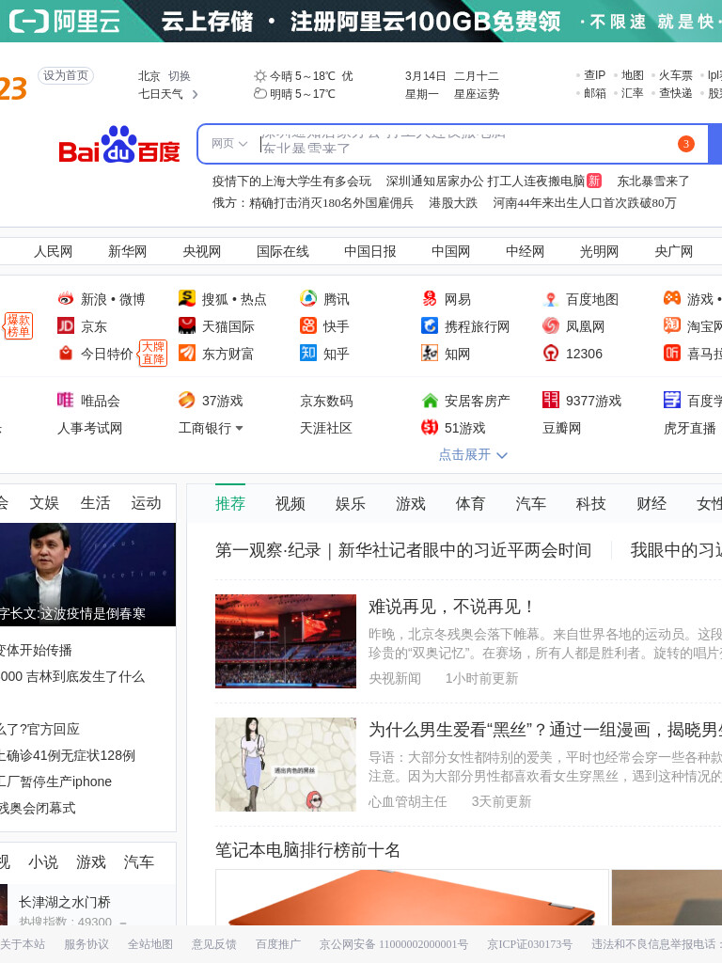722x963 pixels.
Task: Click the NetEase icon
Action: pyautogui.click(x=430, y=298)
